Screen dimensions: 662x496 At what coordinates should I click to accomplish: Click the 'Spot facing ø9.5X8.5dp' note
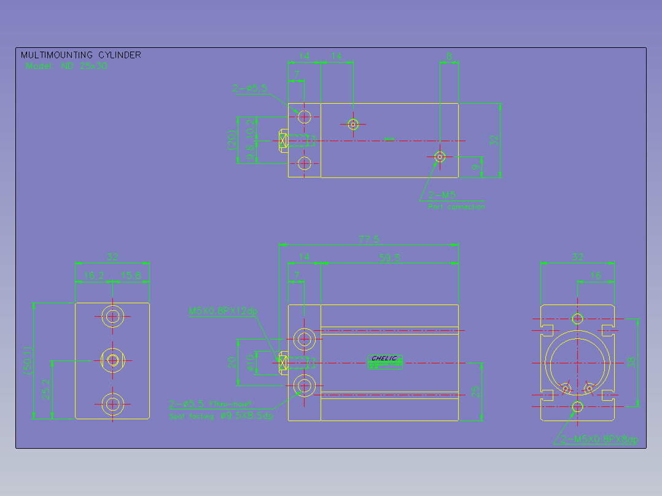[x=221, y=416]
